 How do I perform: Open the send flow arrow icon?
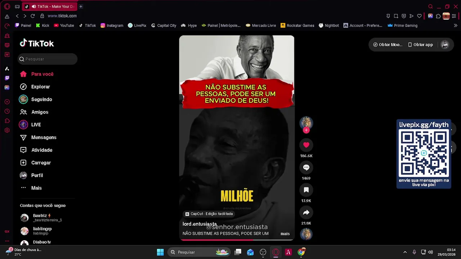point(411,16)
